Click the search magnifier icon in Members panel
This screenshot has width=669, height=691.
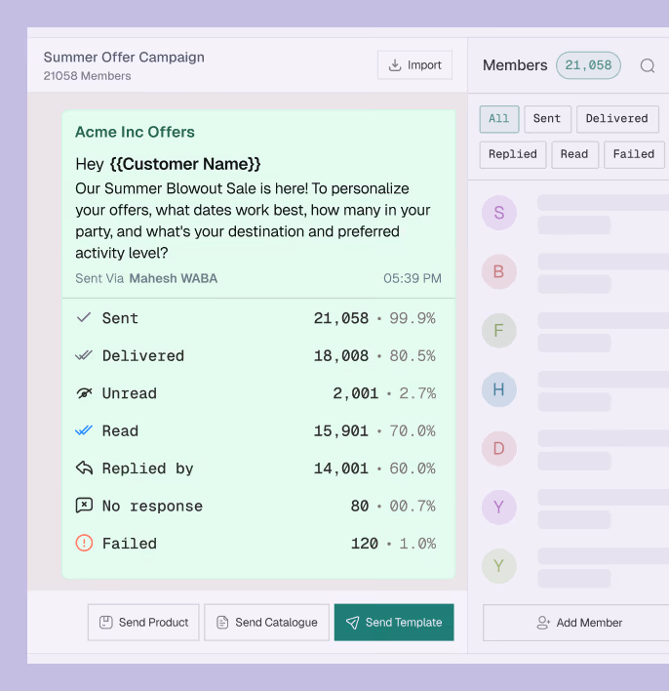pos(648,65)
